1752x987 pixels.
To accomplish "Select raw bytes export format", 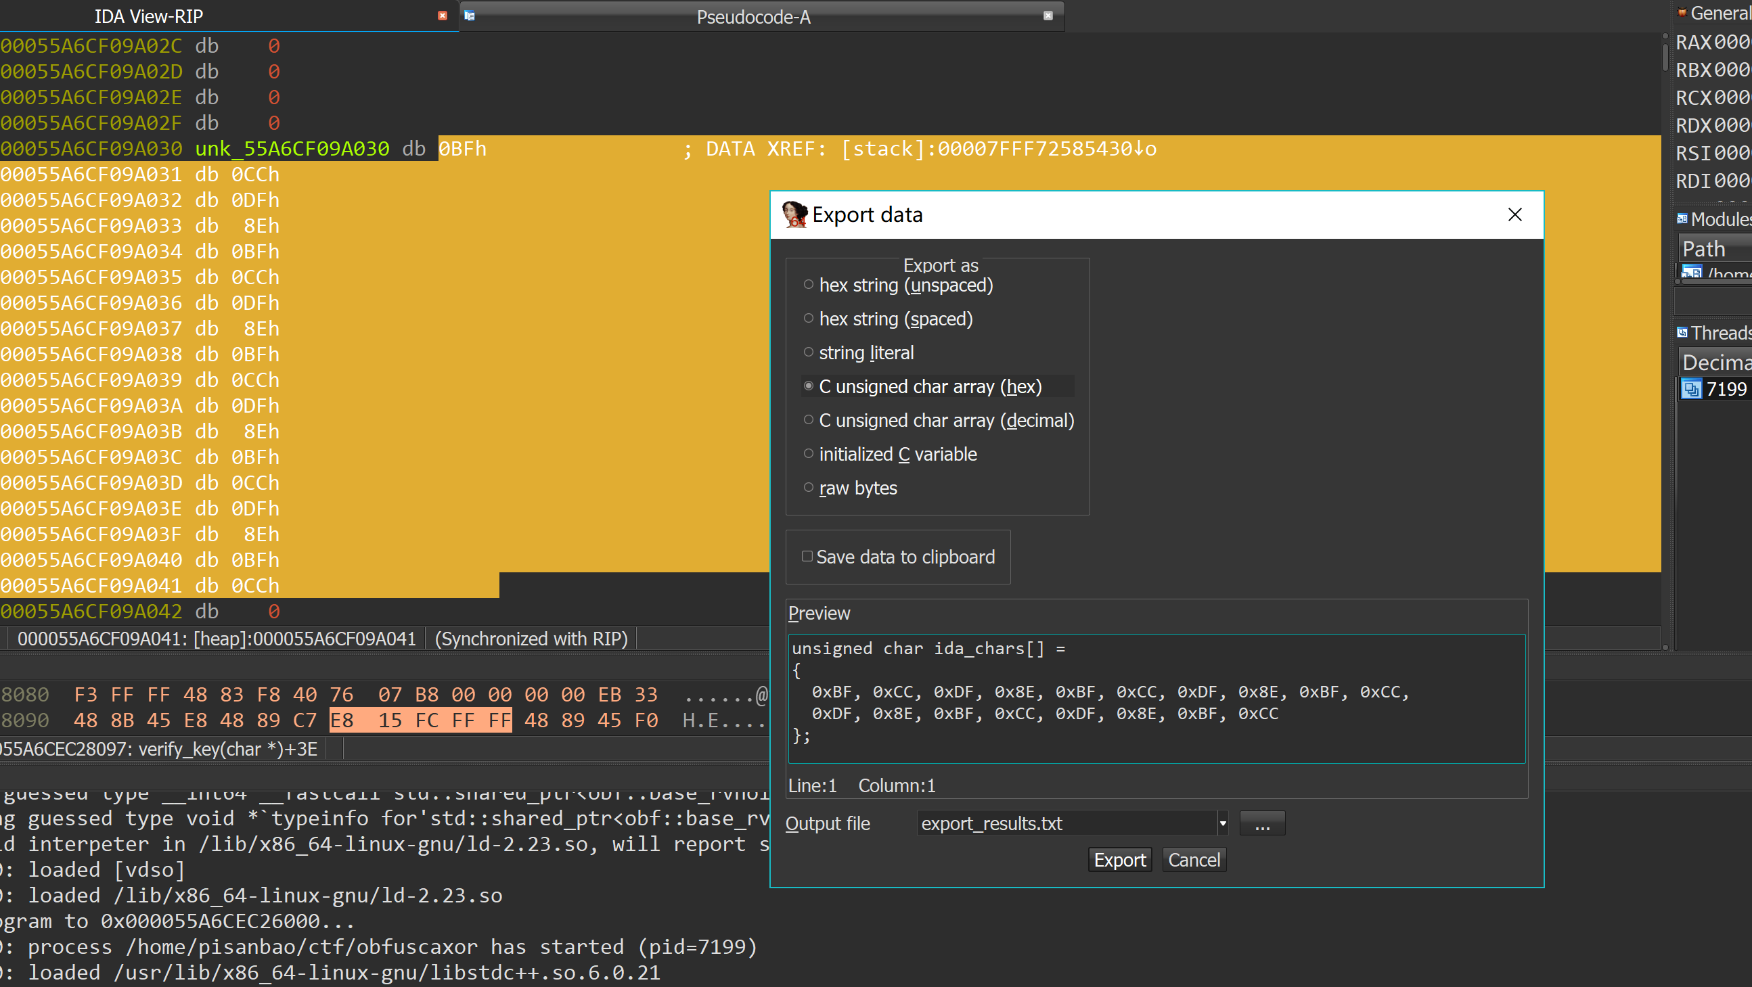I will (x=807, y=487).
